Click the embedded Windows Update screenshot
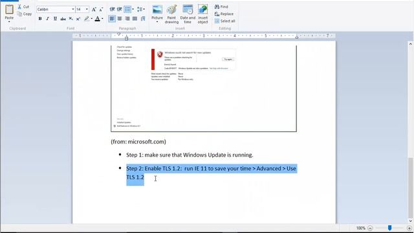Image resolution: width=414 pixels, height=233 pixels. [x=204, y=88]
